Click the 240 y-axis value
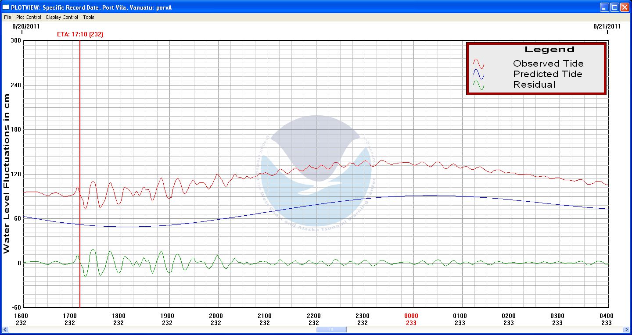Image resolution: width=632 pixels, height=335 pixels. point(16,85)
